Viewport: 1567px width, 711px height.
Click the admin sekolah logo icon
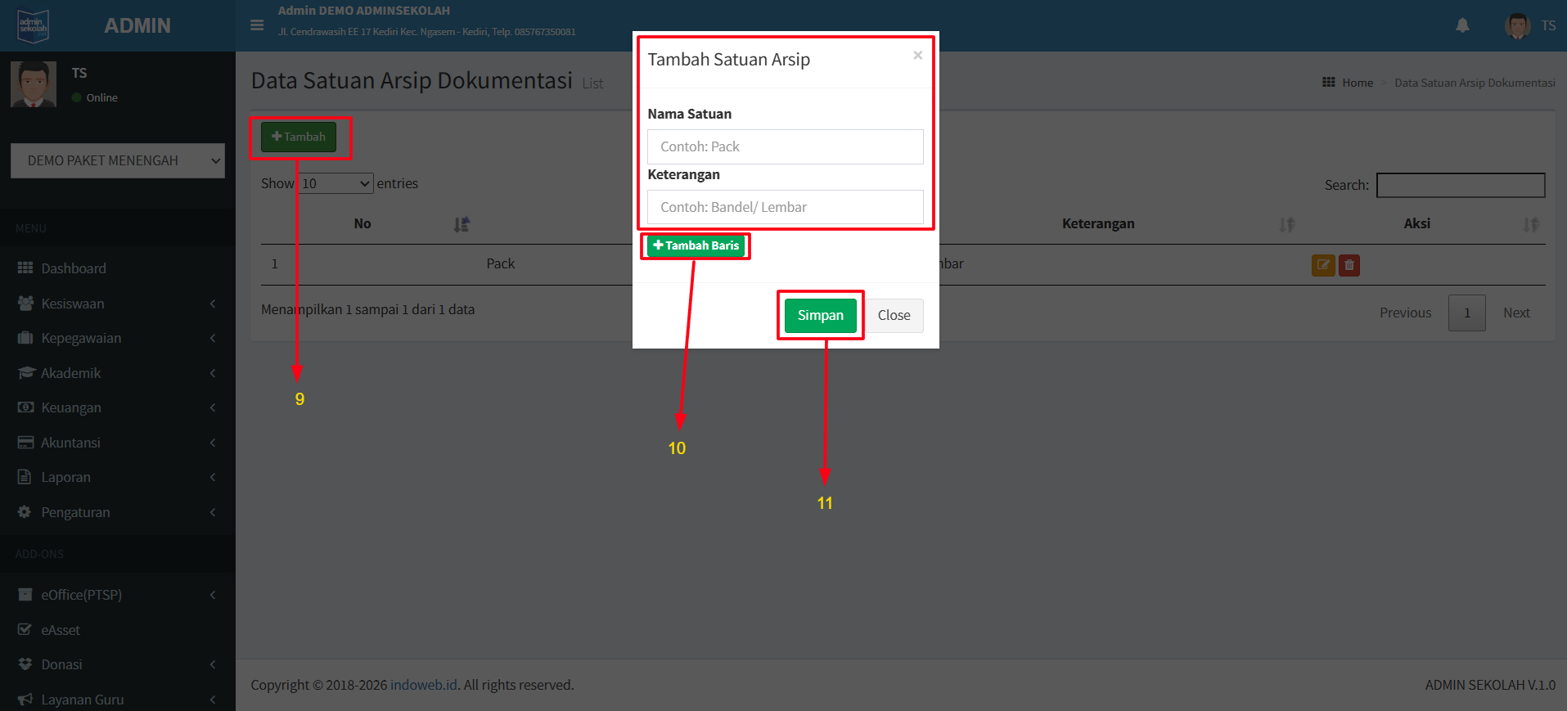(x=34, y=25)
